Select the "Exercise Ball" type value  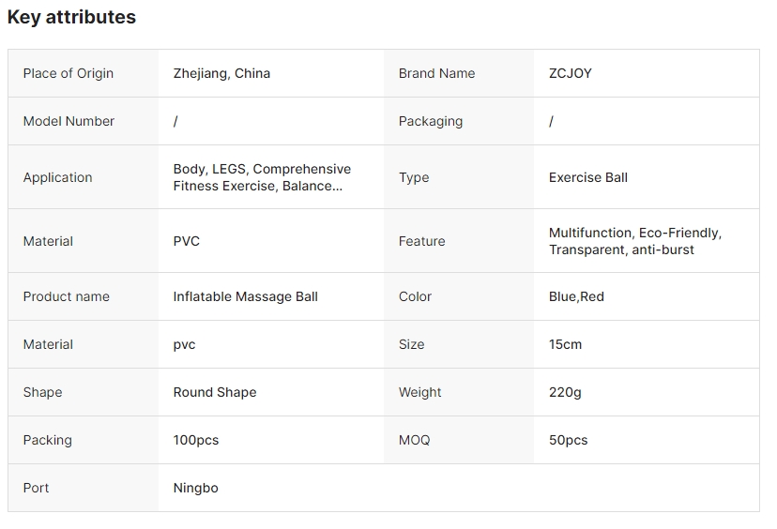pos(588,177)
